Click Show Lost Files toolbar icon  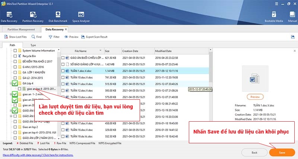[6, 37]
